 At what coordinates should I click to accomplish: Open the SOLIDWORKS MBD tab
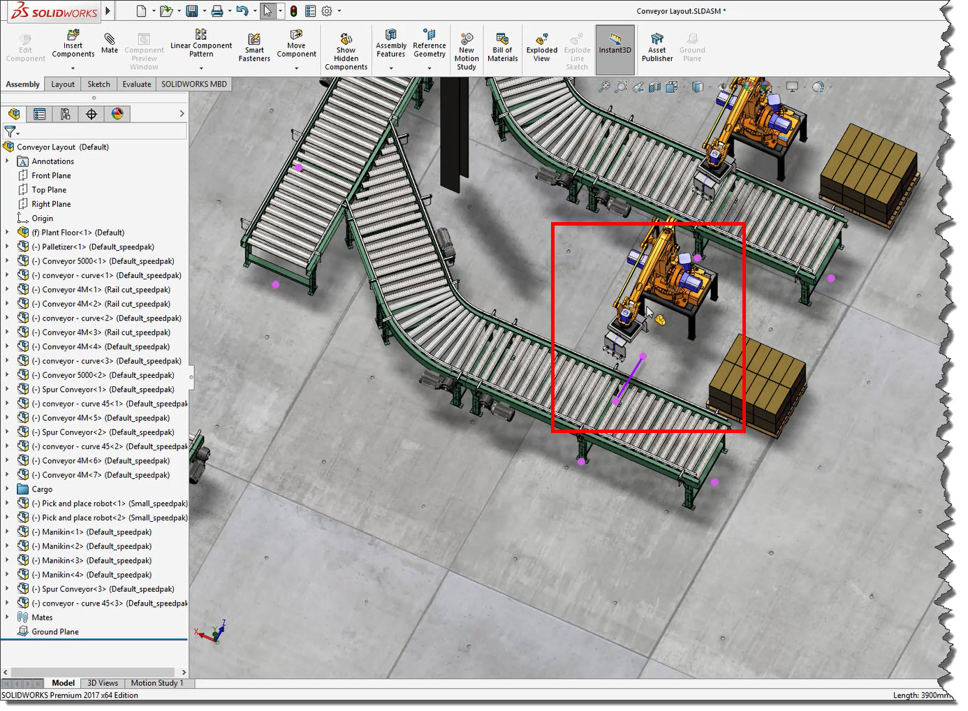(x=193, y=83)
